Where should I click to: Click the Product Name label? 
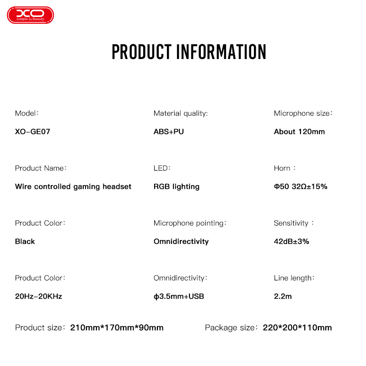pyautogui.click(x=41, y=168)
